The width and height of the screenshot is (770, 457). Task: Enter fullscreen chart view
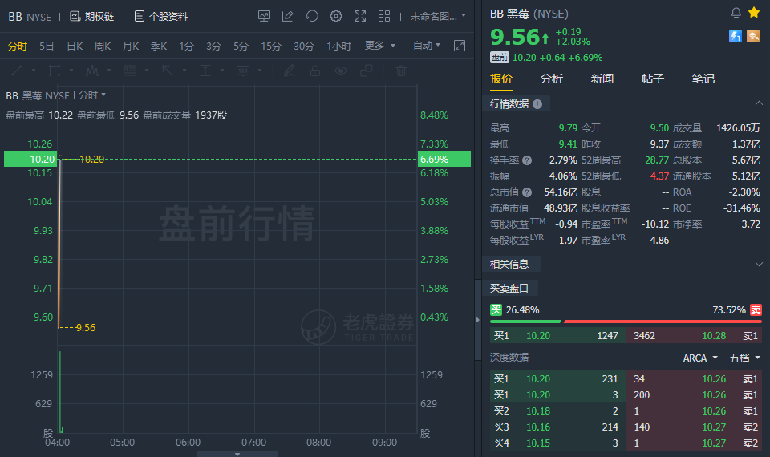pos(360,16)
